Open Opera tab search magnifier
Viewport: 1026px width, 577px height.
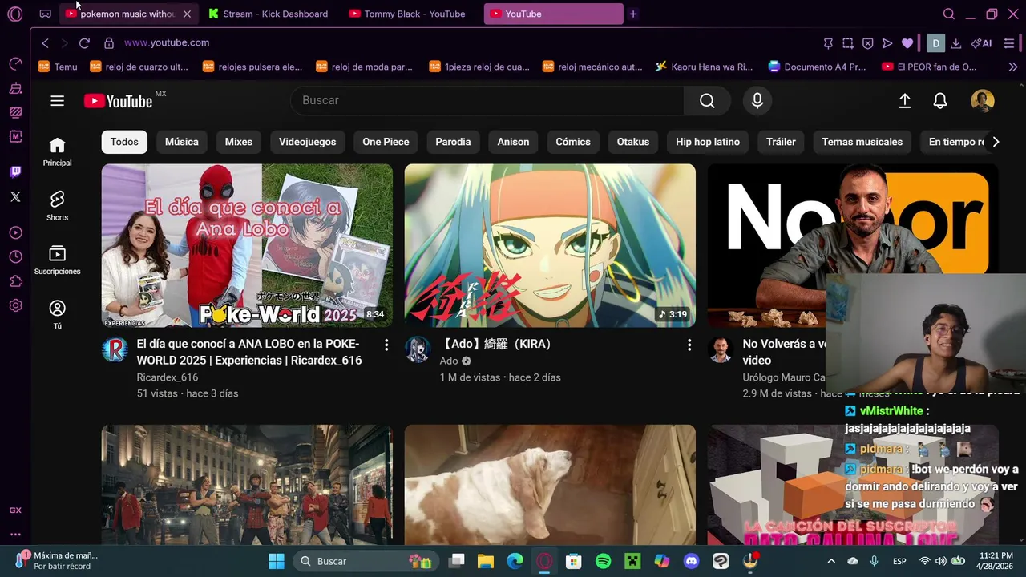tap(948, 14)
